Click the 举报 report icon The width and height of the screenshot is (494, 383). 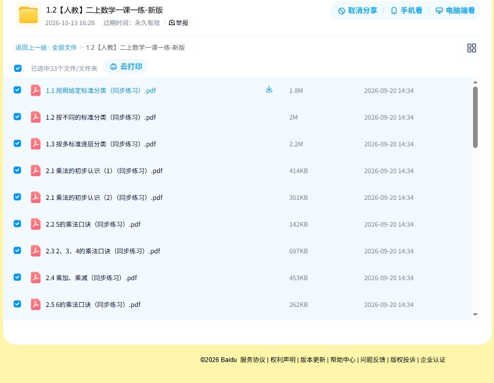point(172,23)
